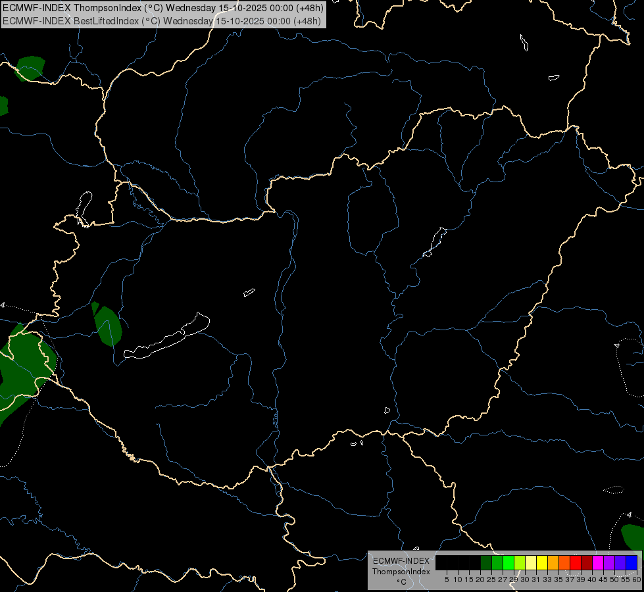Click the ThompsonIndex title line at top
Viewport: 644px width, 592px height.
pos(163,7)
